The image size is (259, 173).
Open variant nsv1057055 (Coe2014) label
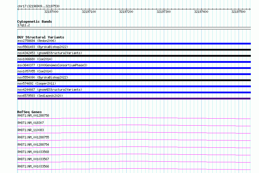click(35, 71)
